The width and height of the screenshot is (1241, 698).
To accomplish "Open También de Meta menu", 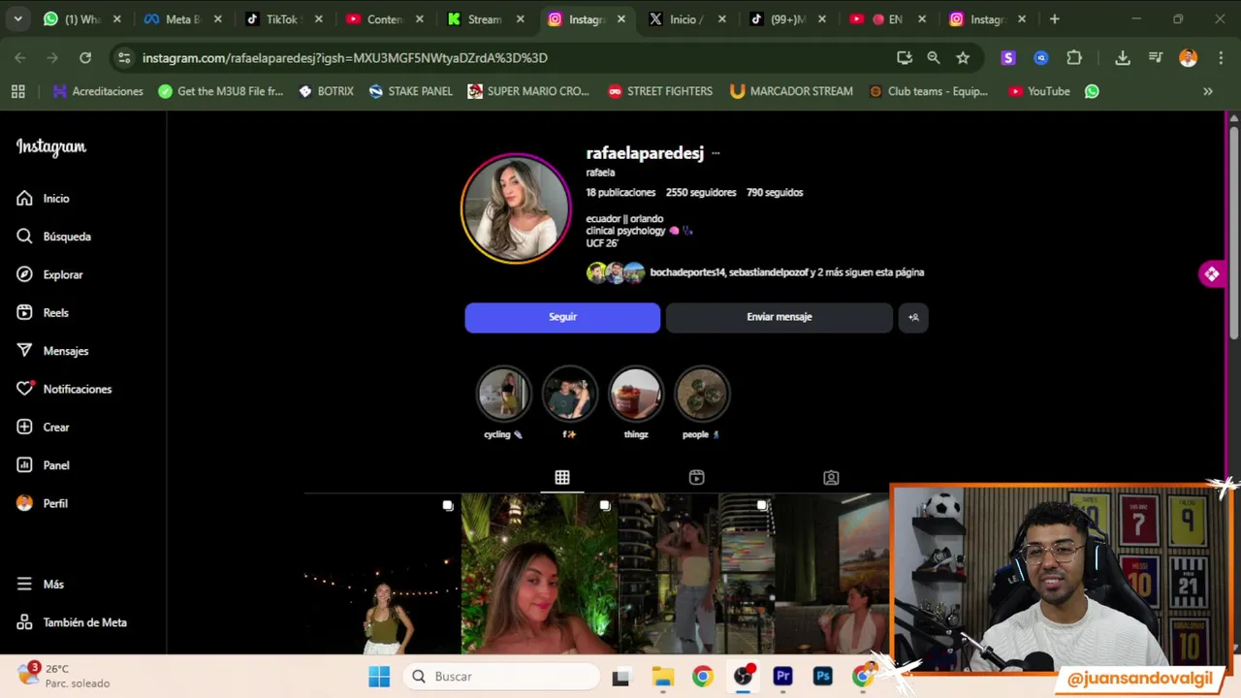I will [72, 622].
